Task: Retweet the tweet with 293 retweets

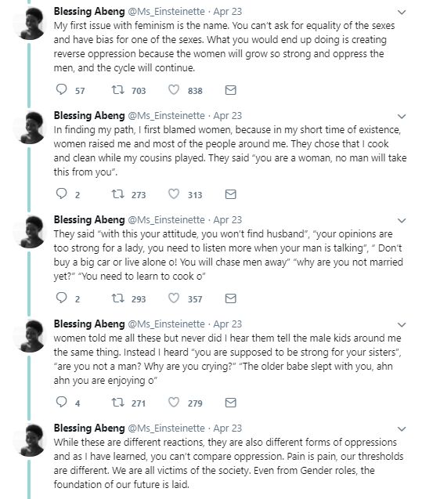Action: coord(117,298)
